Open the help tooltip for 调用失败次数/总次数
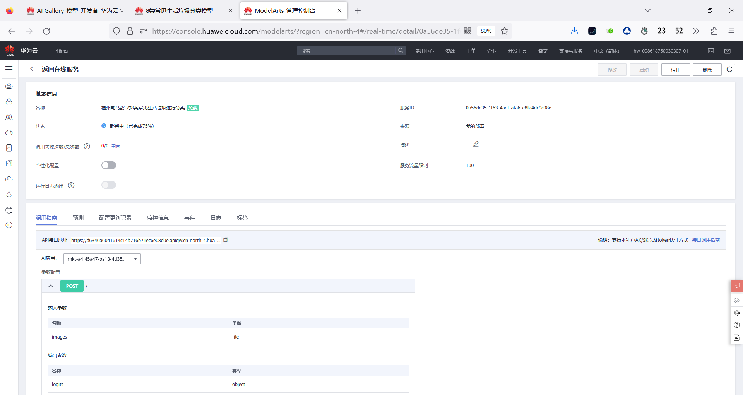The height and width of the screenshot is (395, 743). coord(87,146)
